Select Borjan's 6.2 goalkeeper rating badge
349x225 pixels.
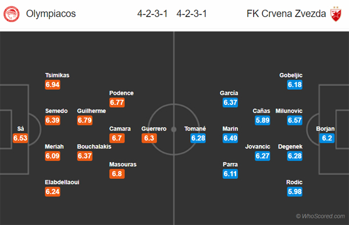pyautogui.click(x=327, y=138)
